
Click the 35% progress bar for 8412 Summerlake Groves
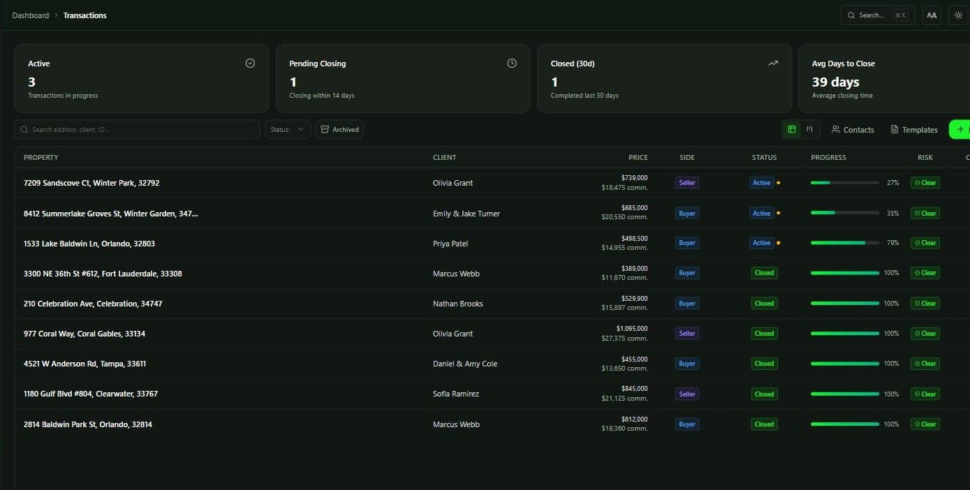(x=845, y=214)
